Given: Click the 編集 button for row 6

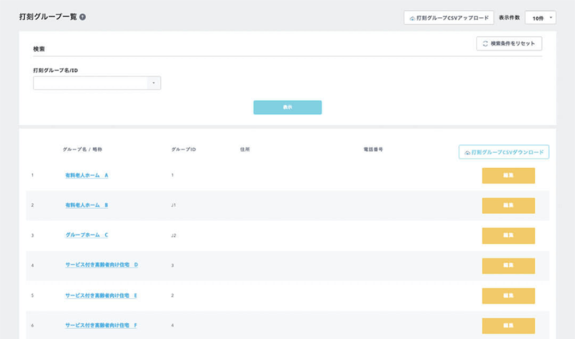Looking at the screenshot, I should [x=508, y=326].
